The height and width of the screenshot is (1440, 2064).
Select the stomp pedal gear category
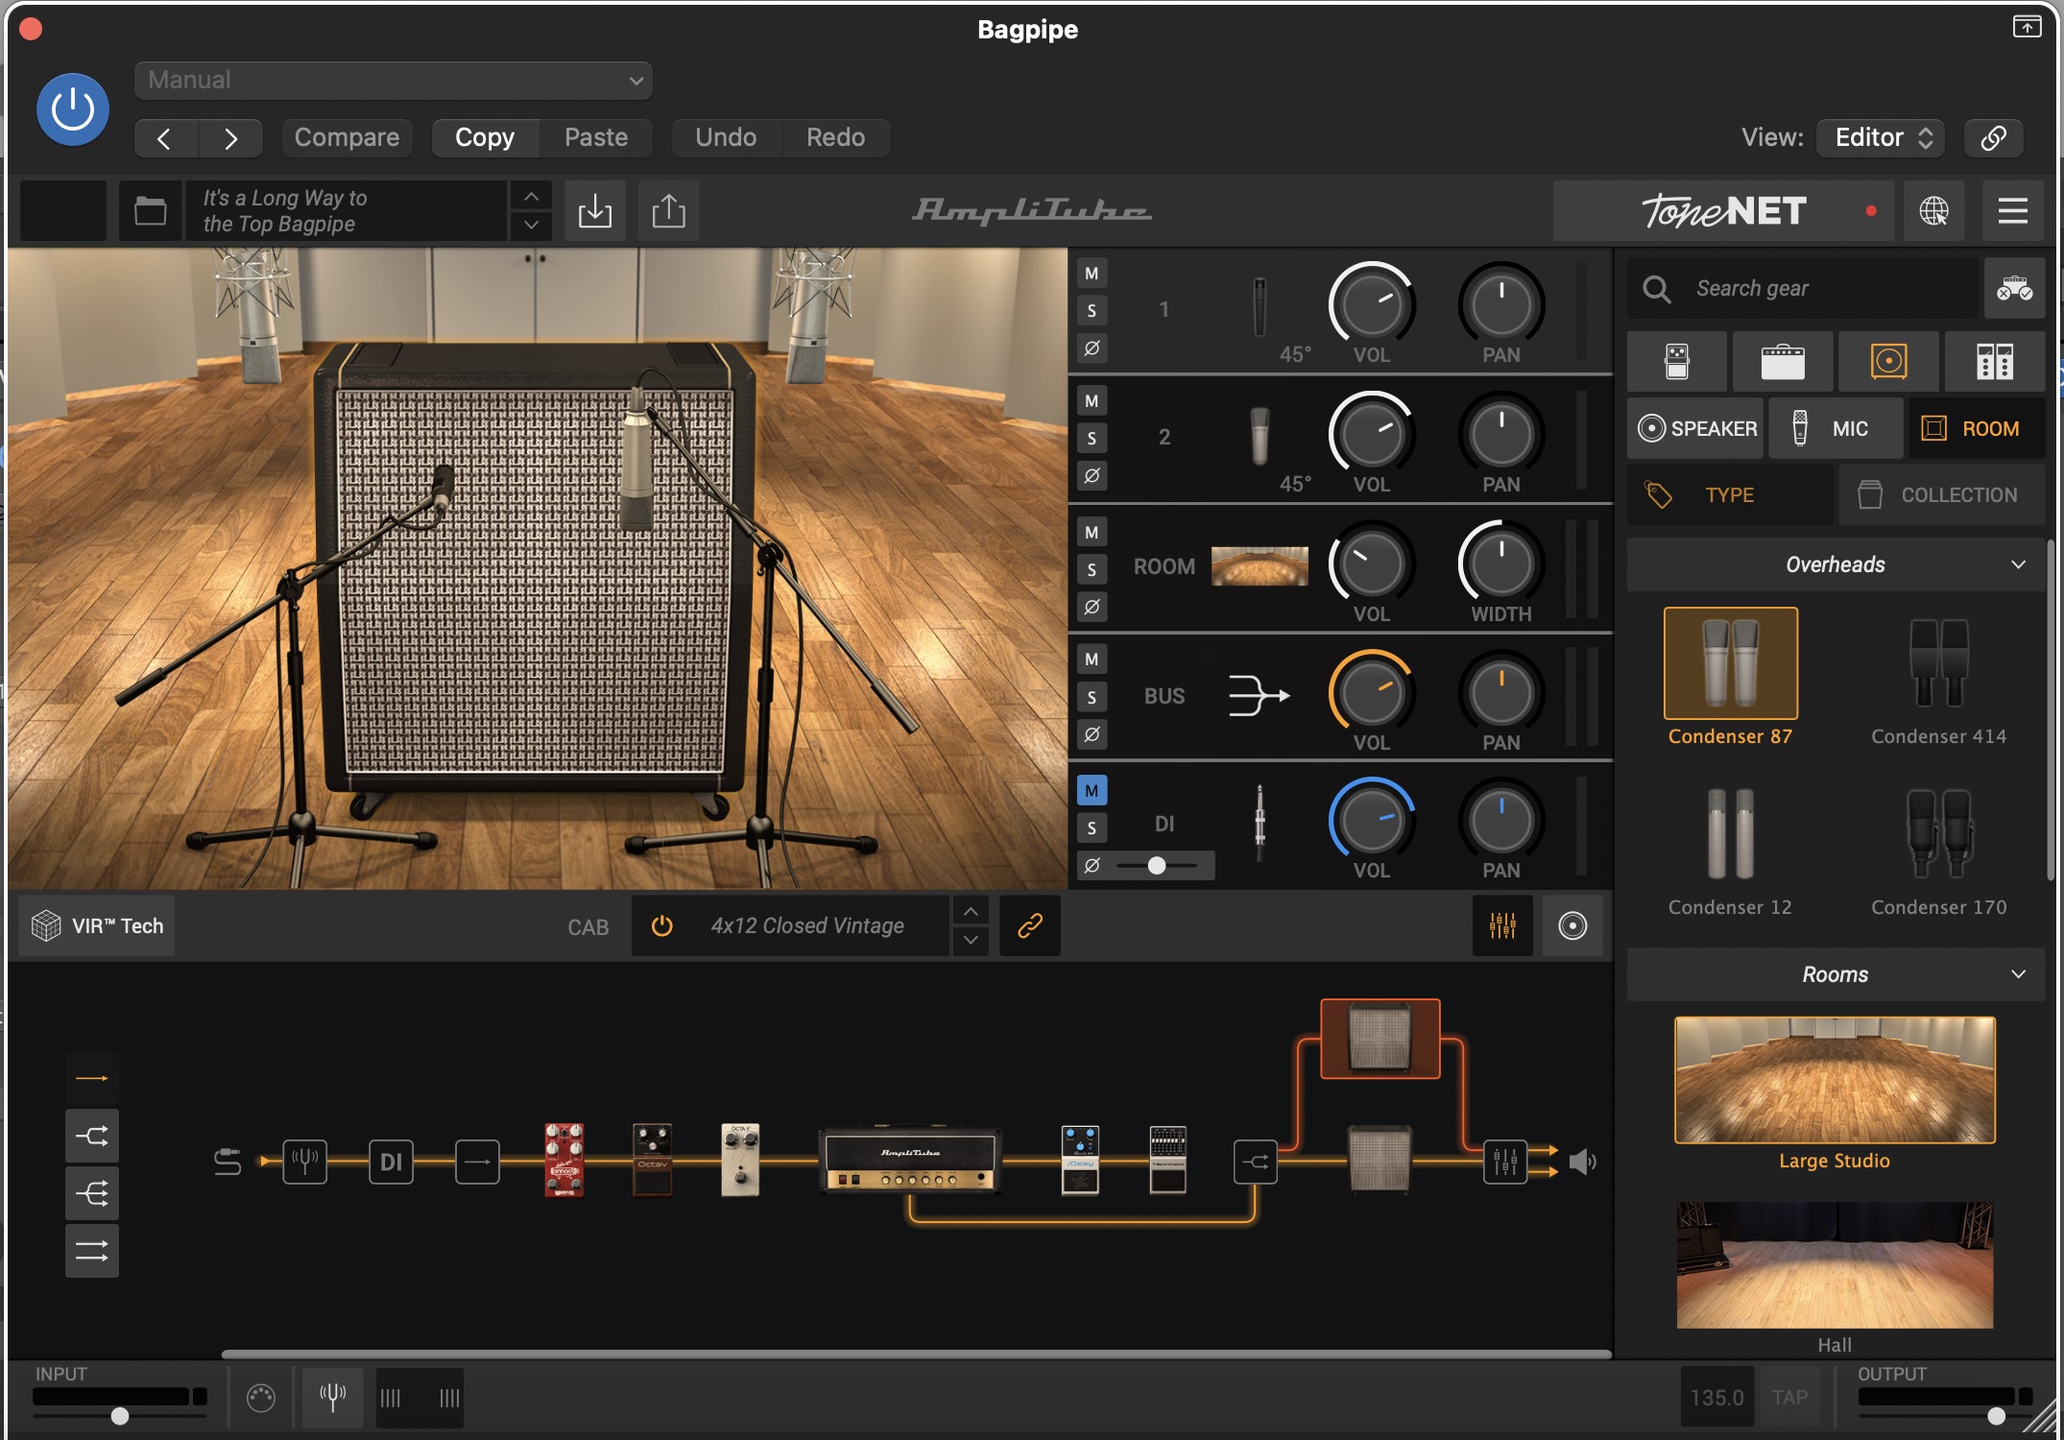tap(1677, 362)
